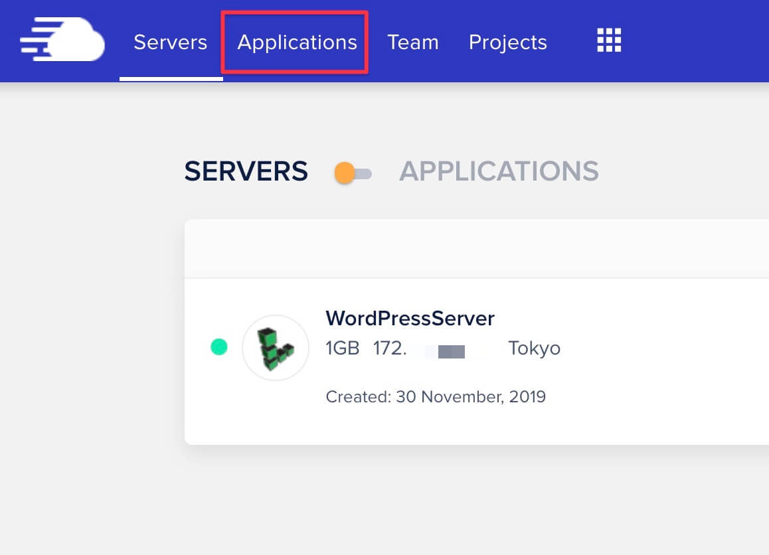Click the Created: 30 November, 2019 text
Viewport: 769px width, 555px height.
coord(436,396)
